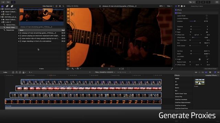
Task: Select the Sequences keyword collection
Action: tap(10, 30)
